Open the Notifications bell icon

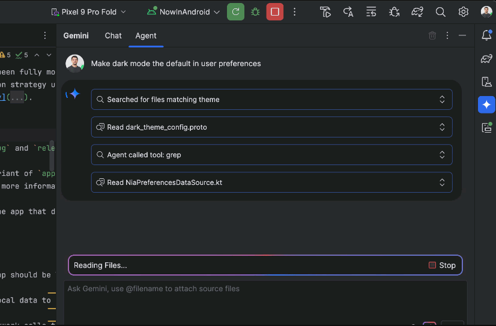click(x=486, y=35)
